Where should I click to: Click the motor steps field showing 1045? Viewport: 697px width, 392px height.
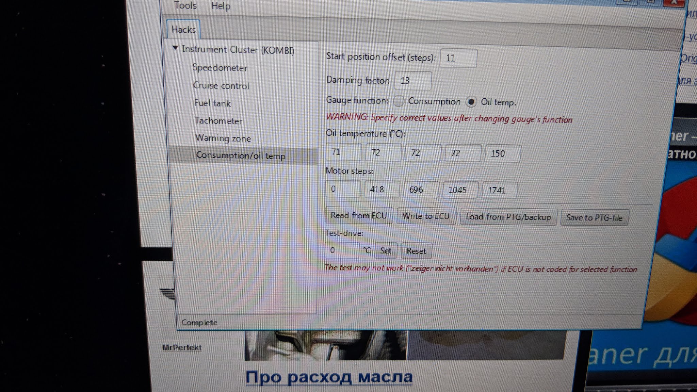point(460,190)
